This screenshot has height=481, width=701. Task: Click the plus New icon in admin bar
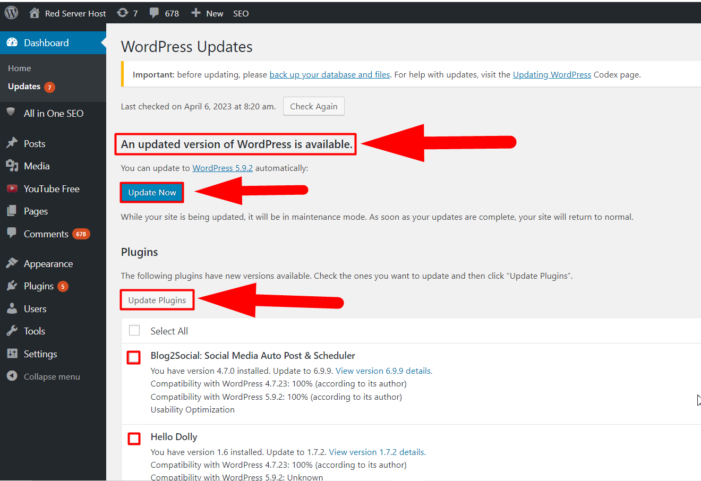point(196,13)
